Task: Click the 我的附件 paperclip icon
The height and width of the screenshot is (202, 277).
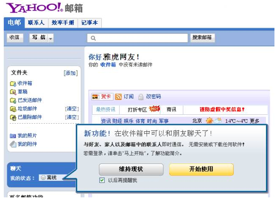Action: coord(13,144)
